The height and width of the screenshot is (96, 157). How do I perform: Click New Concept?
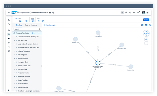pyautogui.click(x=49, y=25)
